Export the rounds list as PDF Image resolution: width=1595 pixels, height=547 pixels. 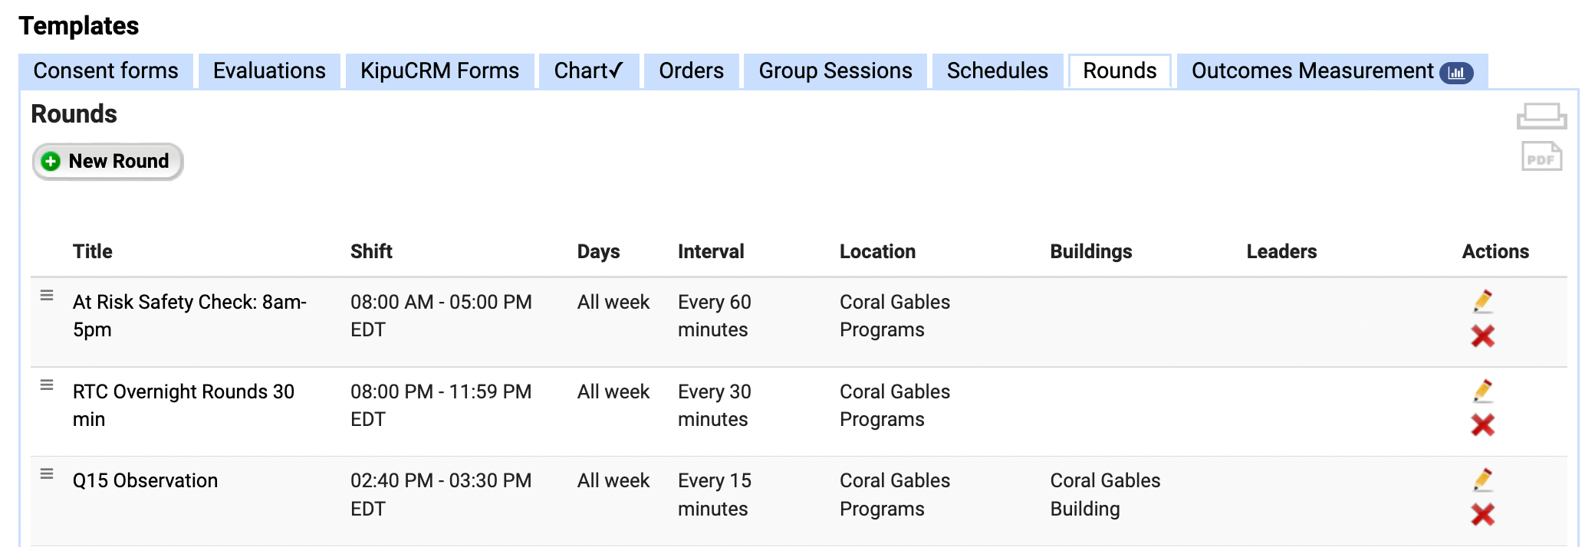(x=1541, y=157)
